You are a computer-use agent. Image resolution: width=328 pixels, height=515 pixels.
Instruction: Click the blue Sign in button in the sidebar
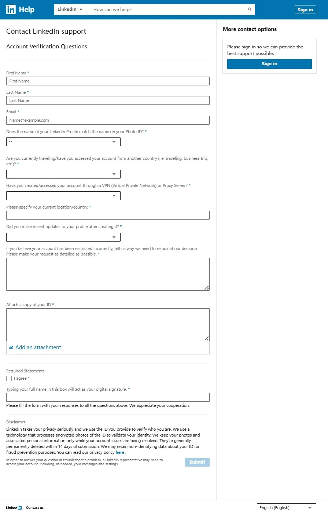pos(269,64)
